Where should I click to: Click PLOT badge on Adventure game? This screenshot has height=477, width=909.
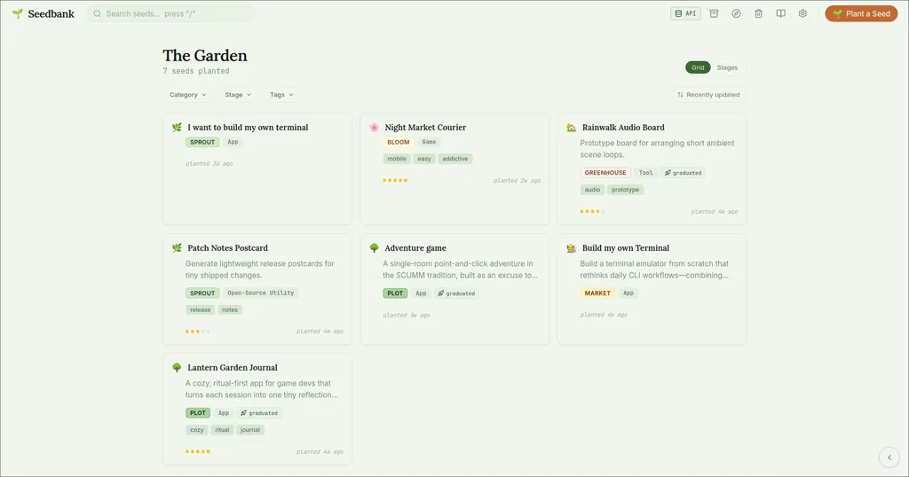coord(395,293)
